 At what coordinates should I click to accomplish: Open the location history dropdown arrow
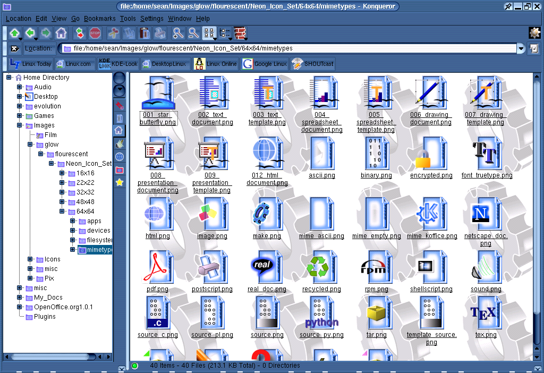[x=521, y=48]
